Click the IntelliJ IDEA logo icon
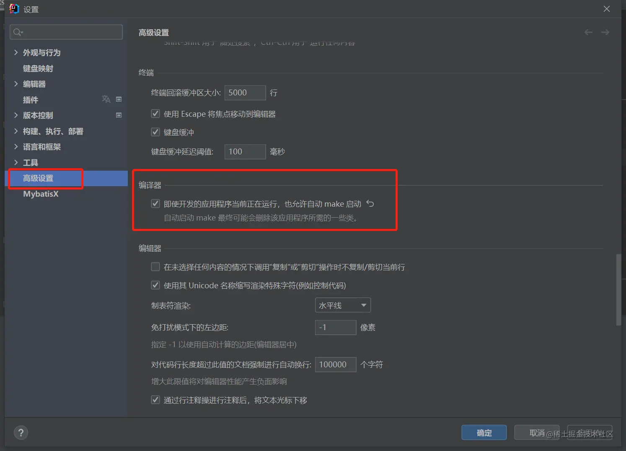 pyautogui.click(x=14, y=9)
